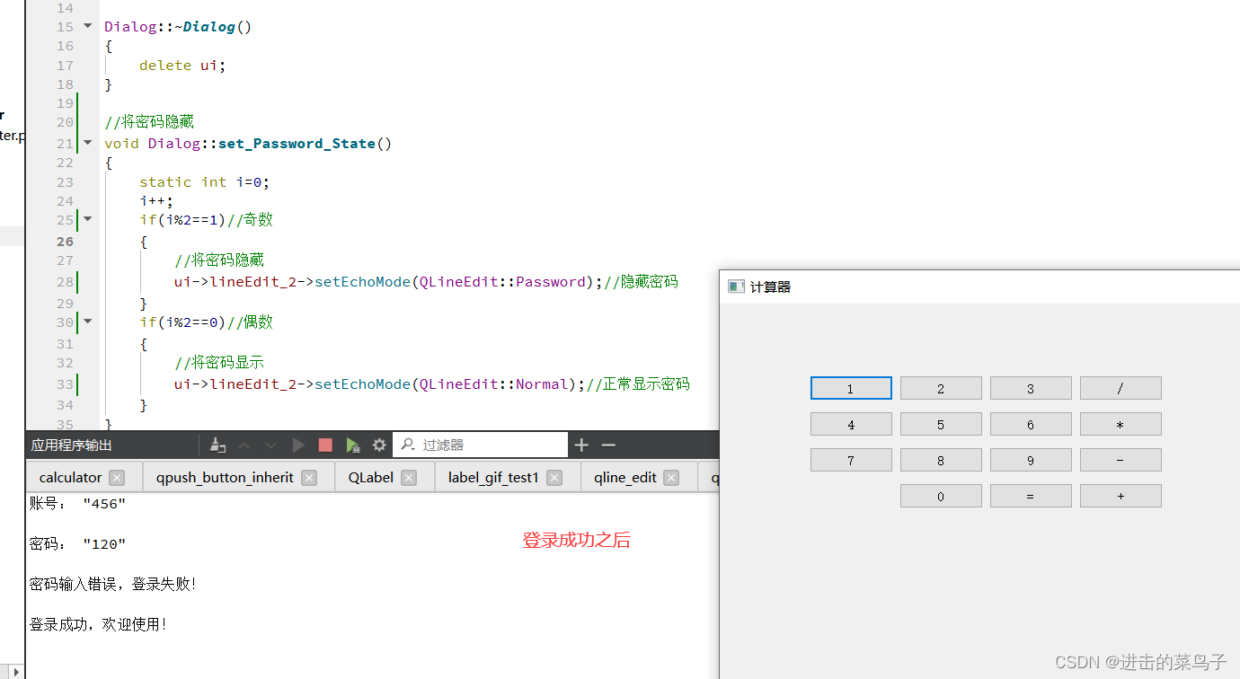Switch to the qpush_button_inherit output tab
Viewport: 1240px width, 679px height.
pos(225,477)
